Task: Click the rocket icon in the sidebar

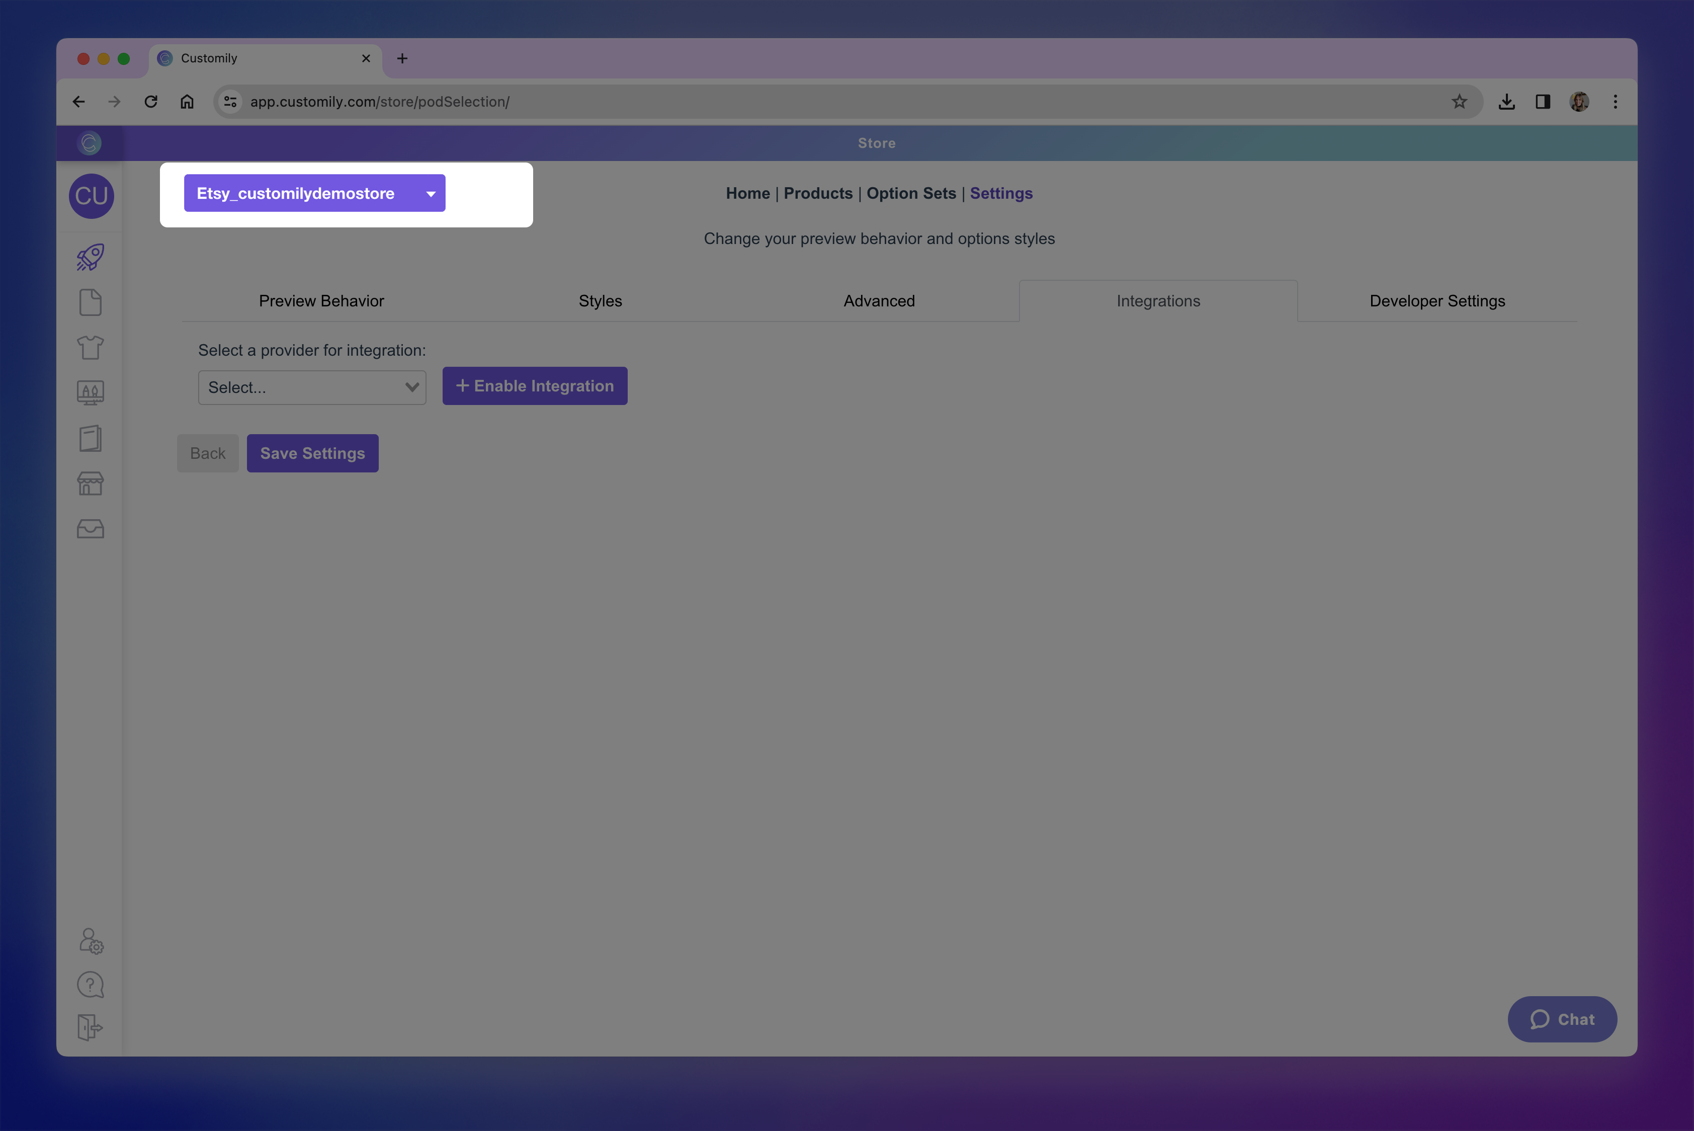Action: [x=90, y=258]
